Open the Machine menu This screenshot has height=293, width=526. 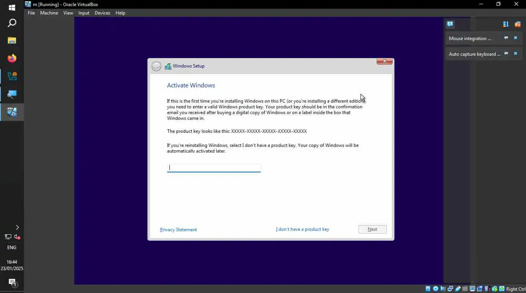[49, 13]
